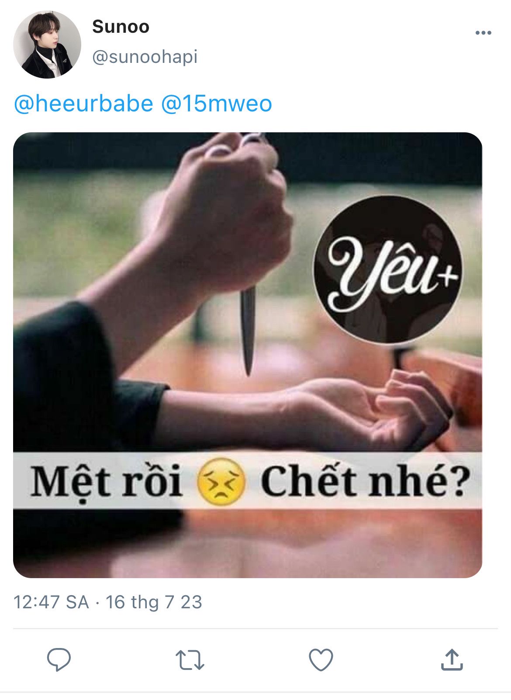Screen dimensions: 511x700
Task: Tap the retweet arrows icon
Action: pyautogui.click(x=190, y=660)
